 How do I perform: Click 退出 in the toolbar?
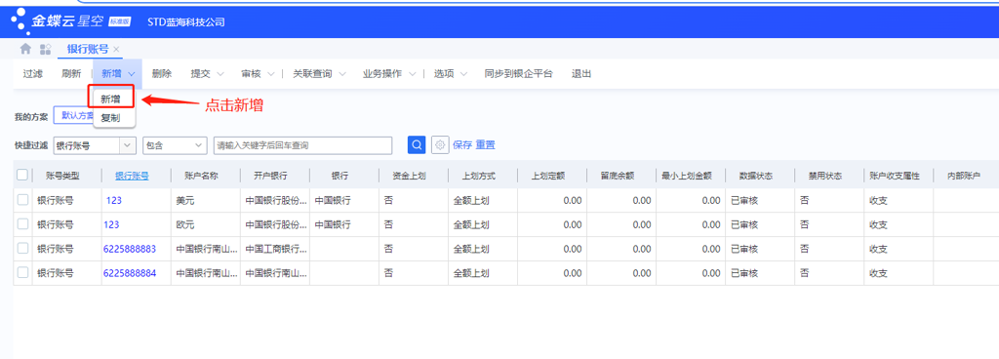tap(581, 74)
